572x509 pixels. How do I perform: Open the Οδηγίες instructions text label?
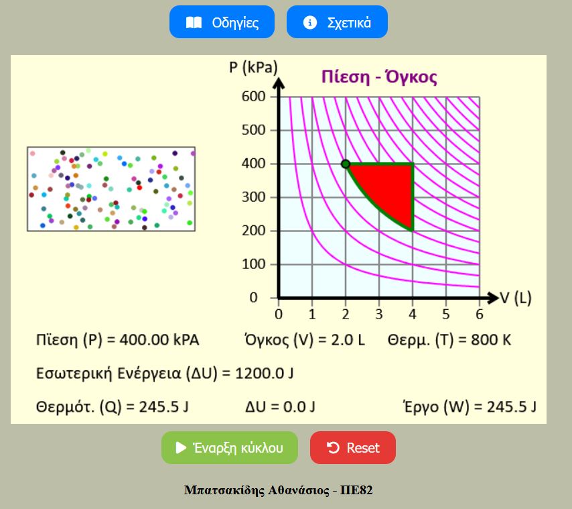tap(235, 23)
